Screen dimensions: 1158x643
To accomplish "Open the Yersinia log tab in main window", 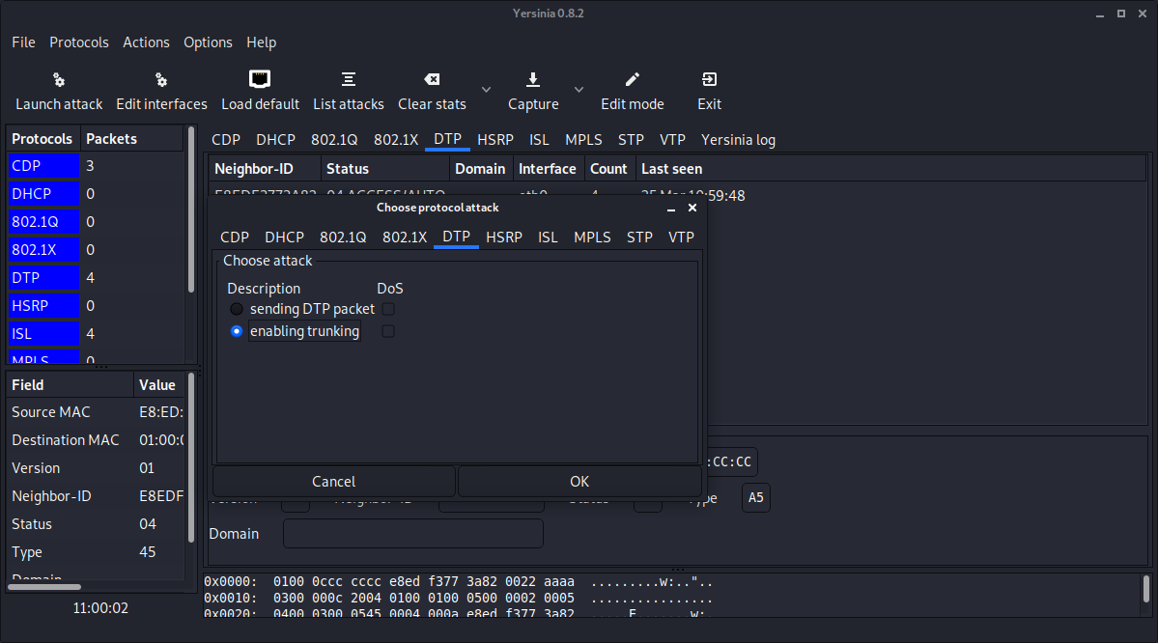I will tap(738, 140).
